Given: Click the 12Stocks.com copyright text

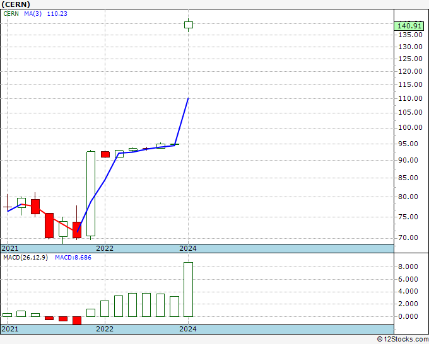Looking at the screenshot, I should pyautogui.click(x=403, y=340).
